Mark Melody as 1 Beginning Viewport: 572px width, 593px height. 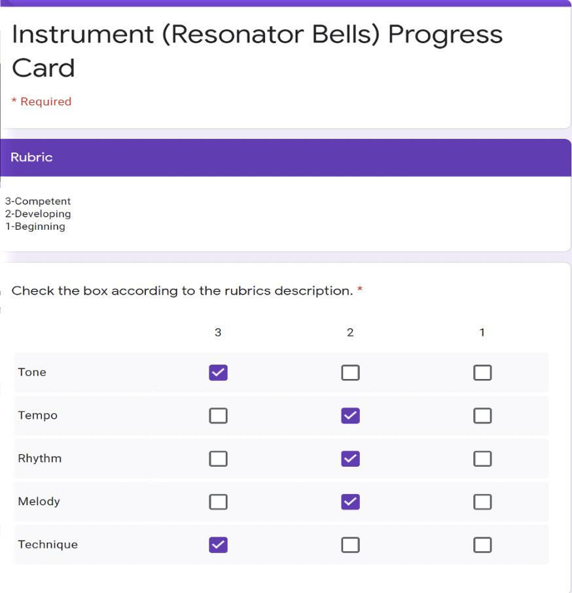point(482,502)
